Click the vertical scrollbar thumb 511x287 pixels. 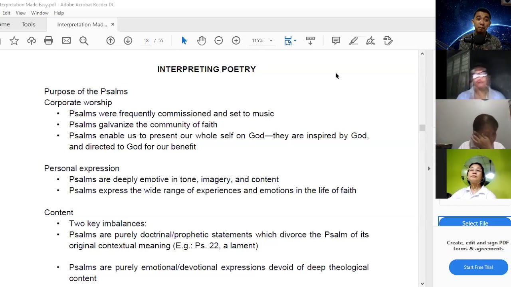click(422, 128)
